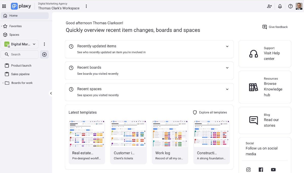The image size is (304, 173).
Task: Open the apps grid launcher icon
Action: [x=4, y=6]
